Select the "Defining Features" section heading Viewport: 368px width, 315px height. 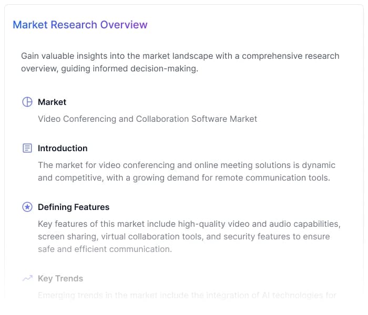(x=74, y=207)
